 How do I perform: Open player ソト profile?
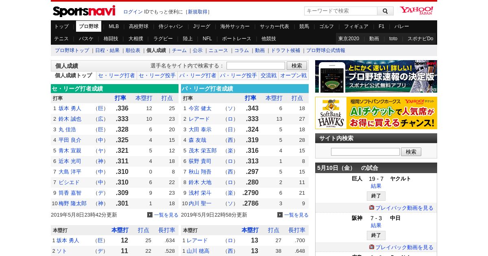(62, 251)
